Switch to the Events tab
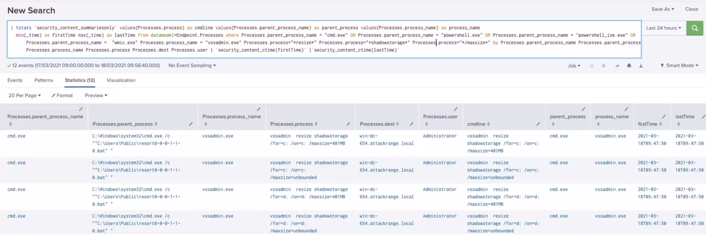 point(15,80)
